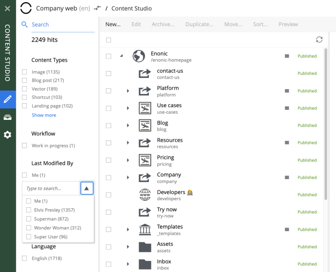Screen dimensions: 336x272
Task: Open the Content Studio pencil icon in sidebar
Action: click(8, 99)
